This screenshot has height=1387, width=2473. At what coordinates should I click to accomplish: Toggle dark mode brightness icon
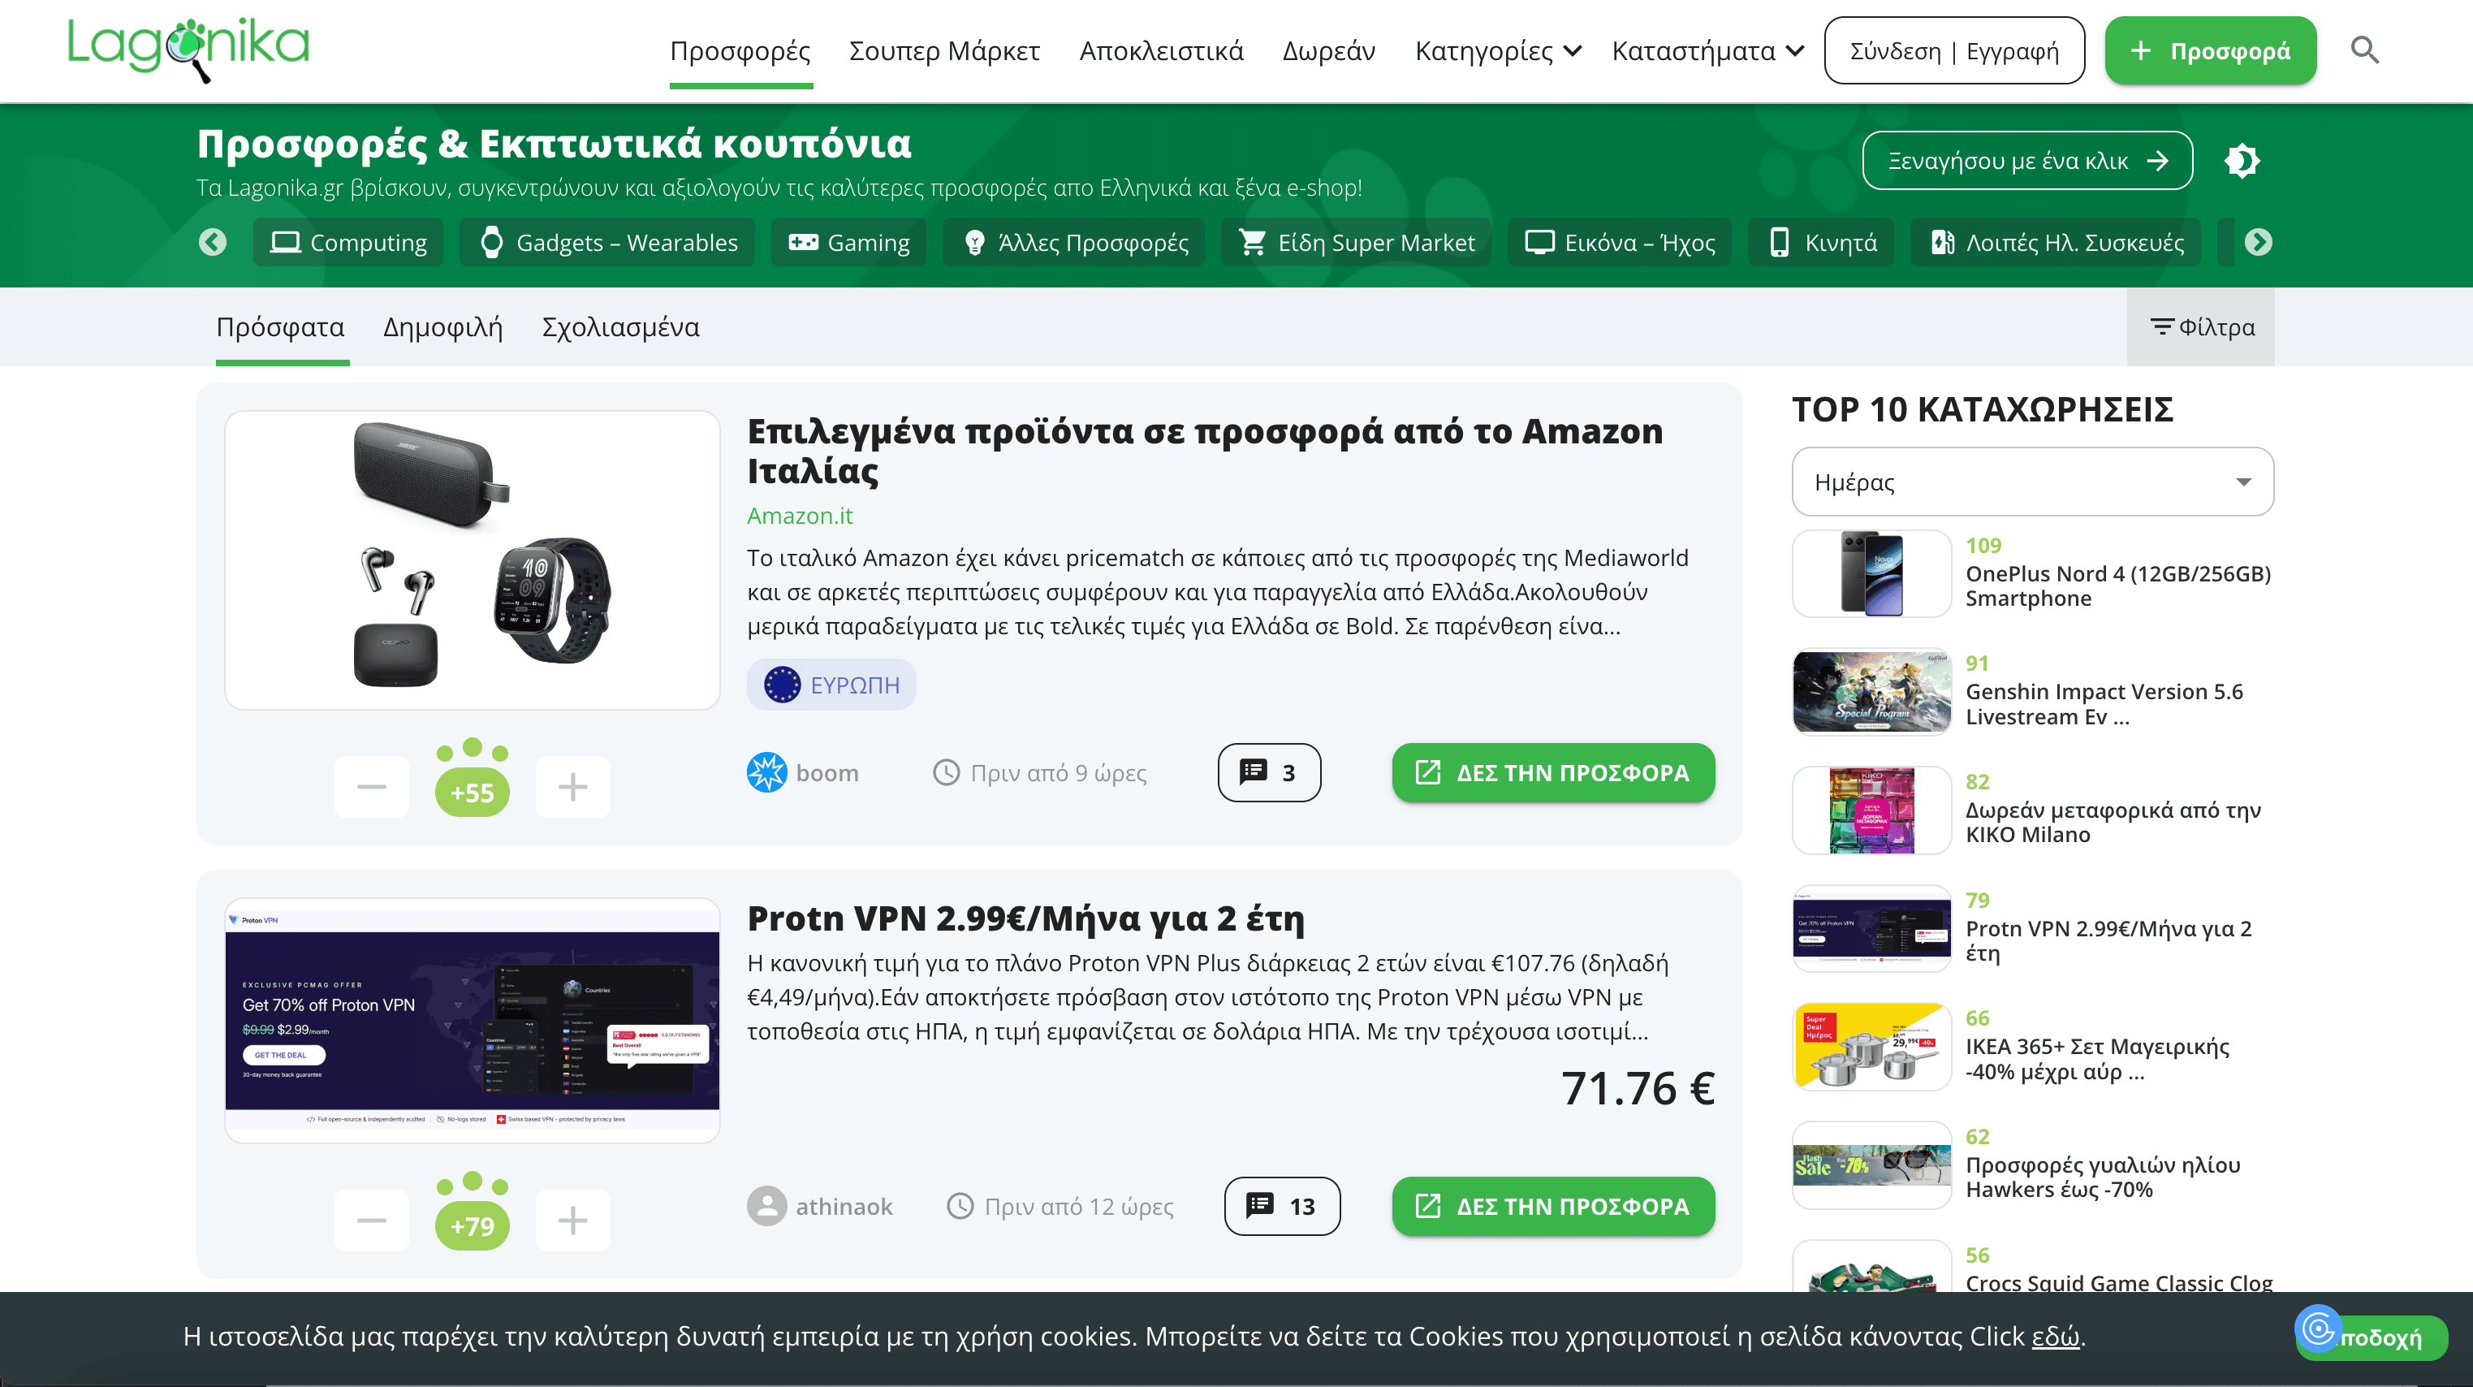coord(2242,161)
